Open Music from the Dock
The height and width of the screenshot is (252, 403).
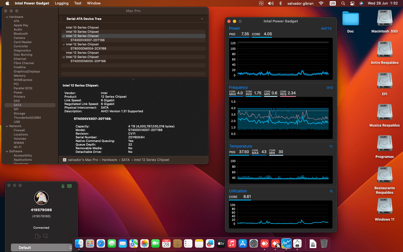pos(232,244)
